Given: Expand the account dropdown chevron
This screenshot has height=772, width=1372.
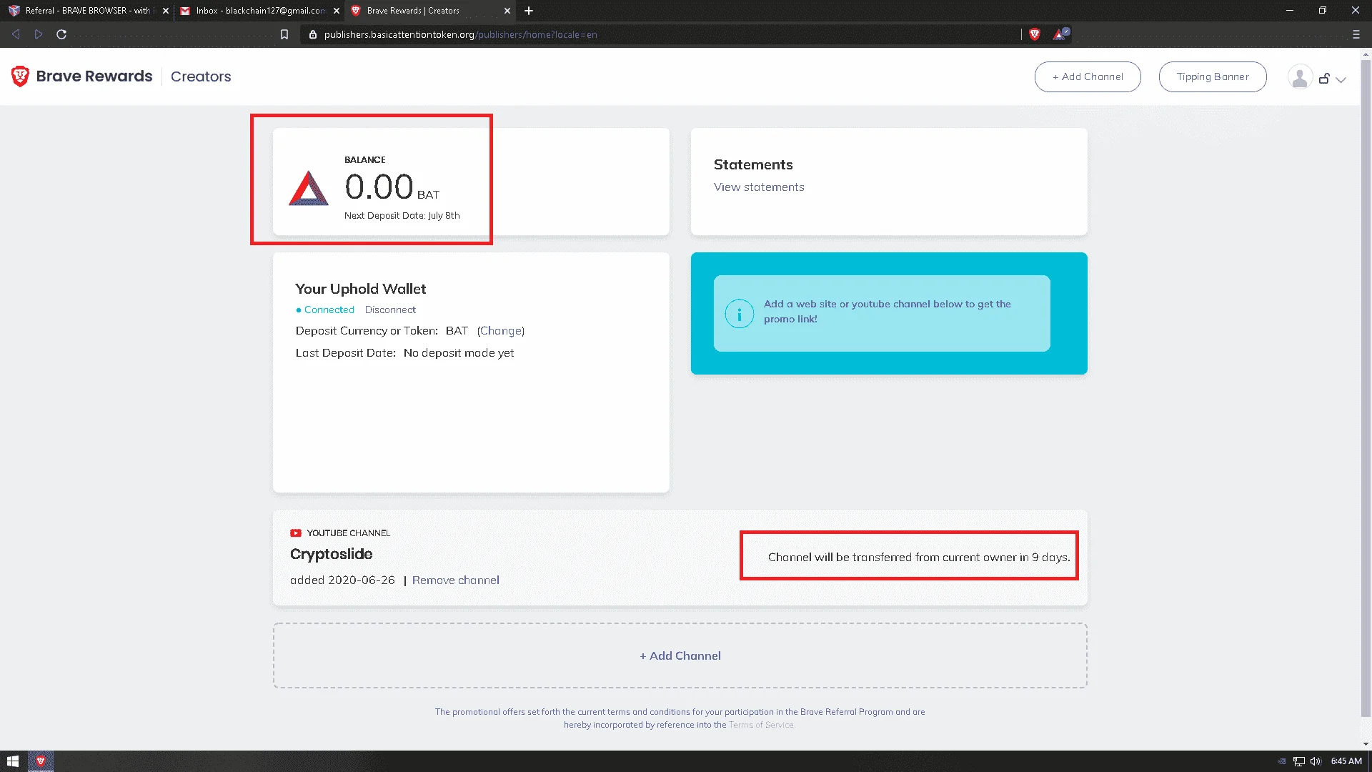Looking at the screenshot, I should click(x=1341, y=79).
